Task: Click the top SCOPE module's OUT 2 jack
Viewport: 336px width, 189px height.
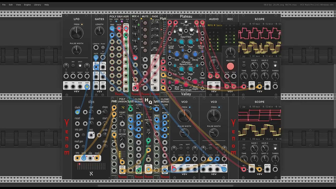Action: click(267, 87)
